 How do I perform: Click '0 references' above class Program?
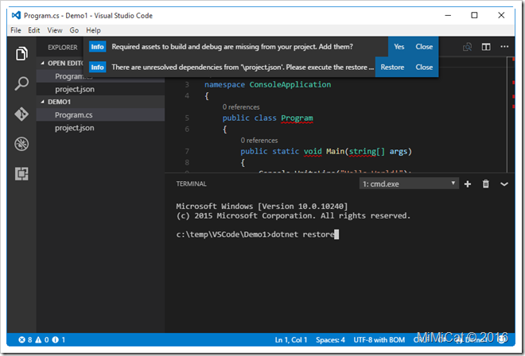pos(241,107)
